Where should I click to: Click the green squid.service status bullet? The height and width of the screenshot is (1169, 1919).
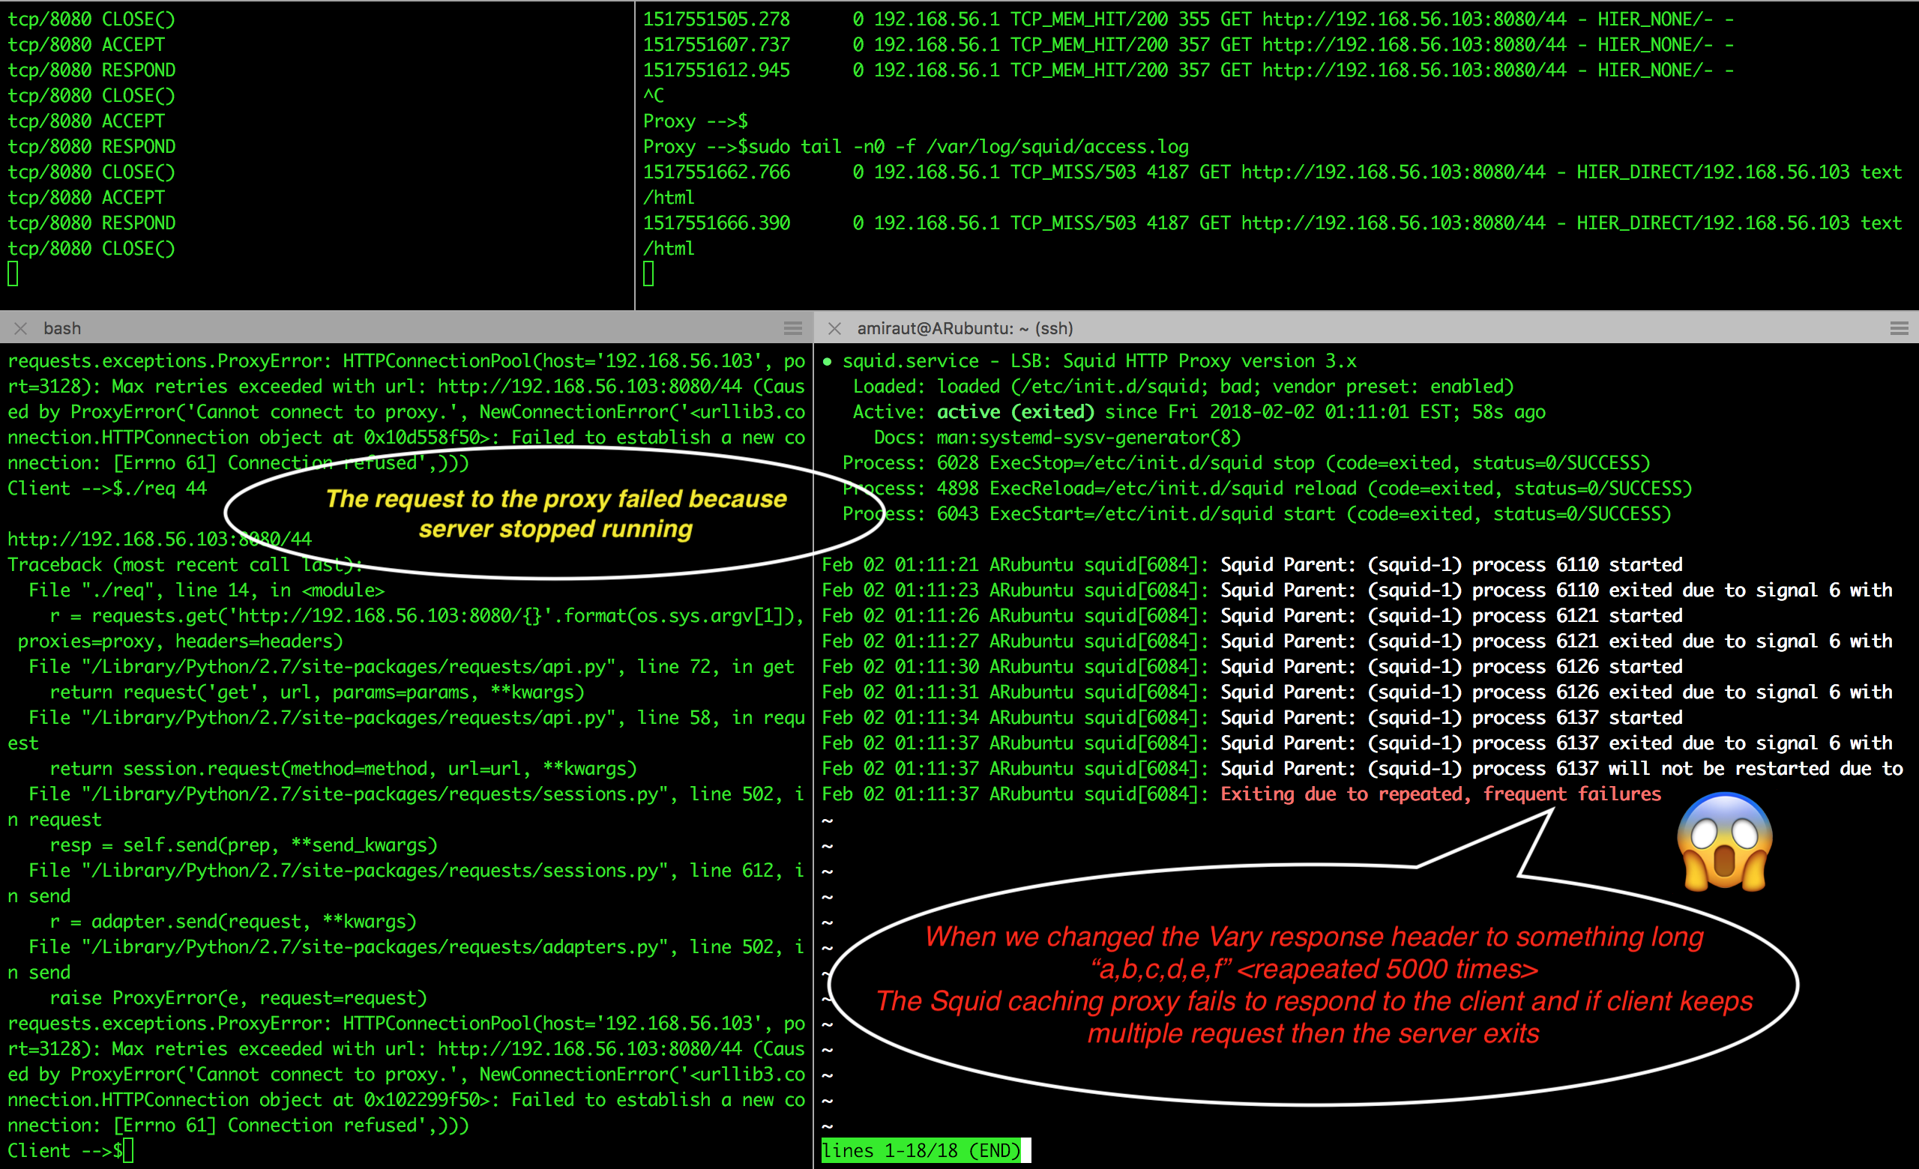click(x=827, y=361)
